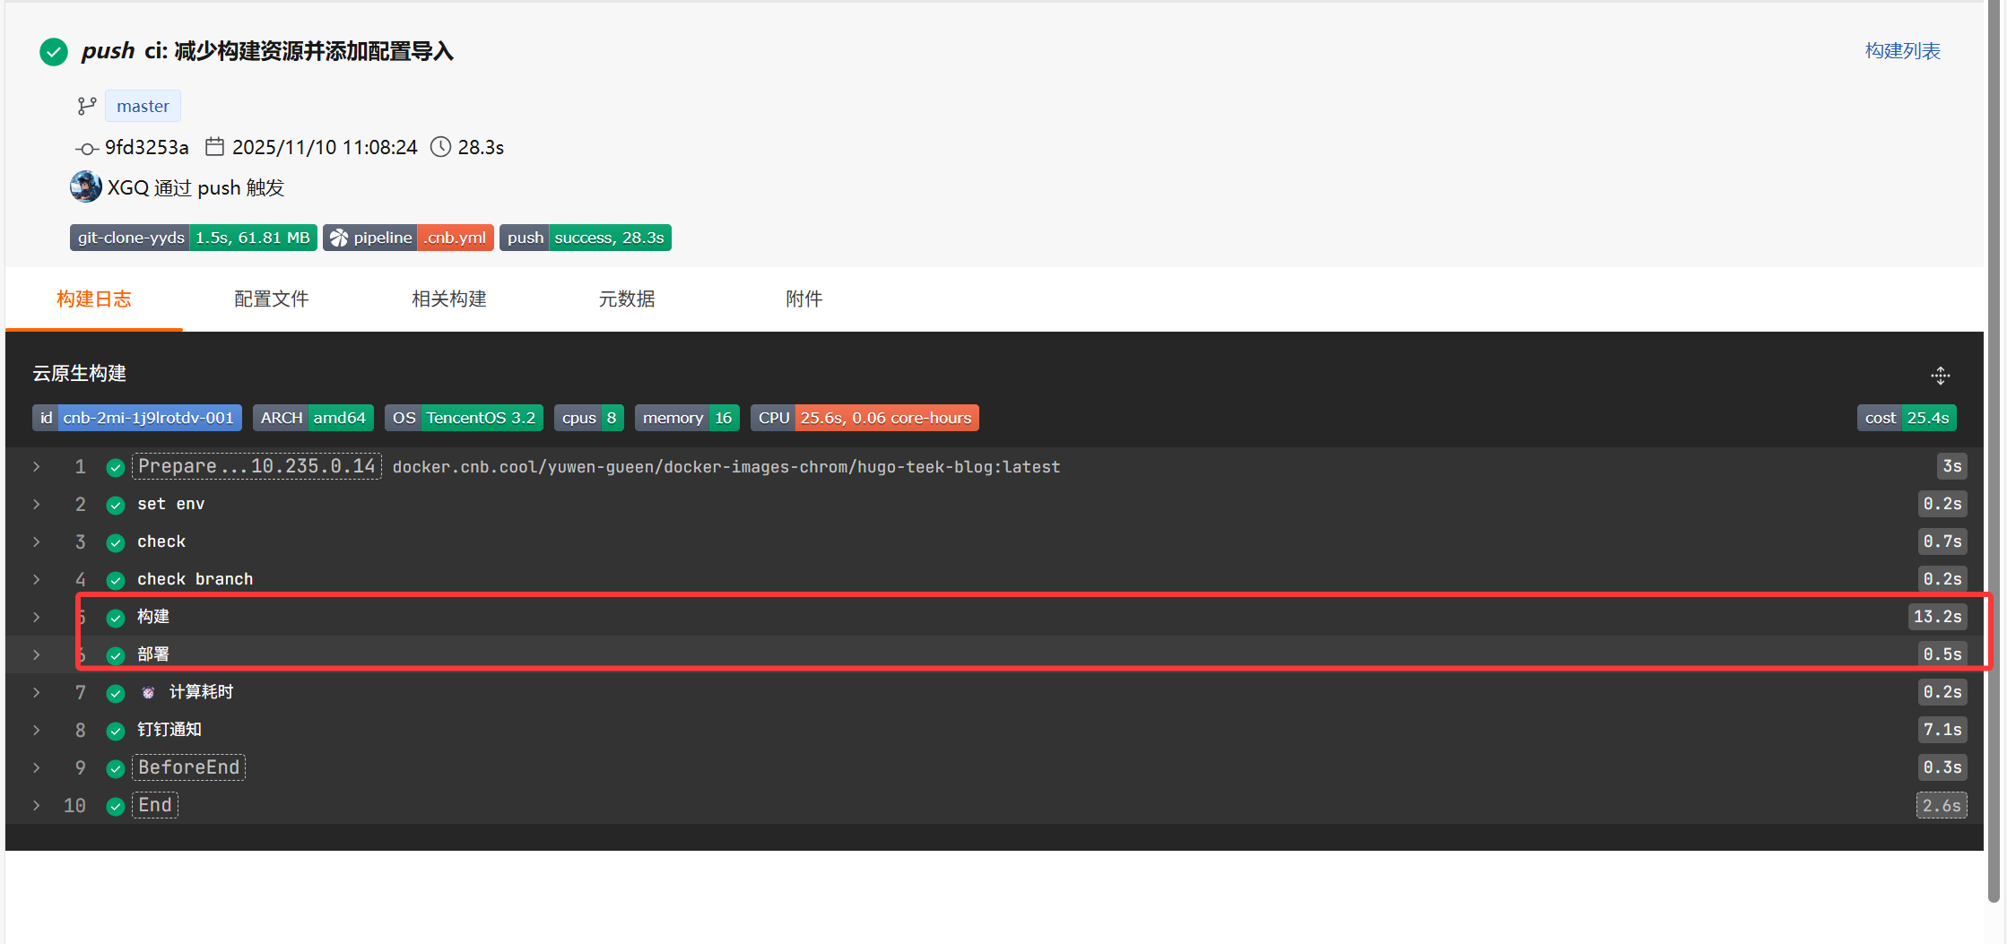Click the green build success status icon
2007x944 pixels.
[54, 52]
